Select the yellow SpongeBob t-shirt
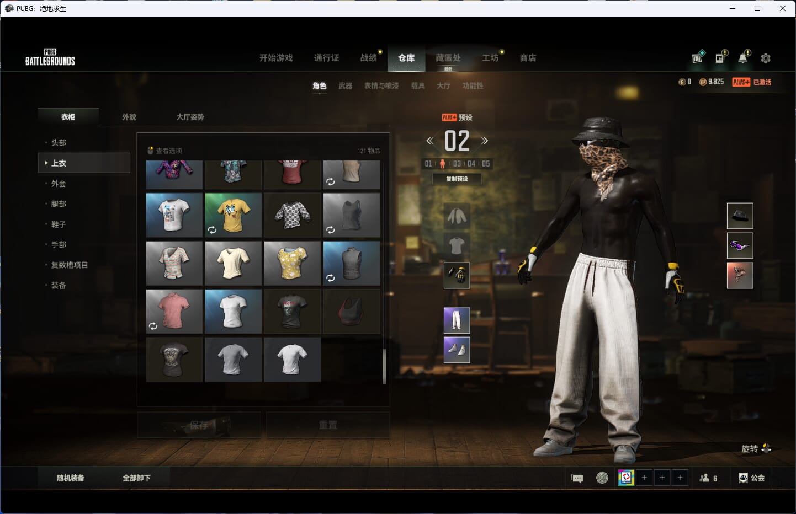 pos(233,215)
